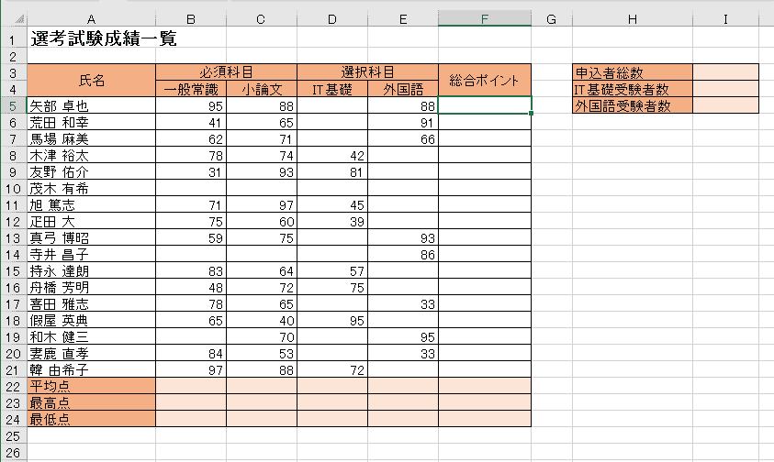Viewport: 774px width, 462px height.
Task: Click name cell 舟橋 芳明
Action: pos(91,288)
